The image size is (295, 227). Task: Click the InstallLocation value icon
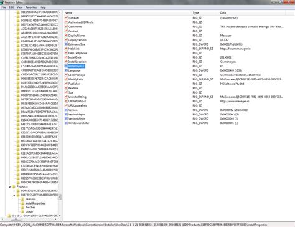tap(66, 62)
